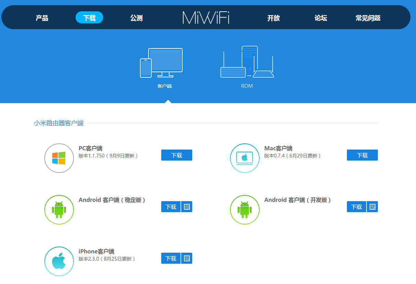Open the 论坛 navigation item
The height and width of the screenshot is (284, 416).
[x=321, y=18]
